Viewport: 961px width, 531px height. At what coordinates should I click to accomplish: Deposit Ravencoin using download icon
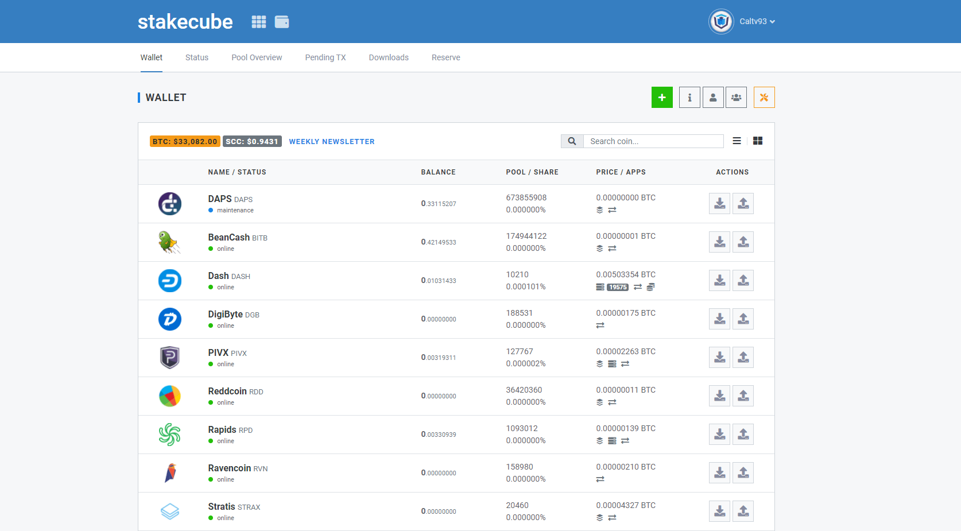pos(719,473)
